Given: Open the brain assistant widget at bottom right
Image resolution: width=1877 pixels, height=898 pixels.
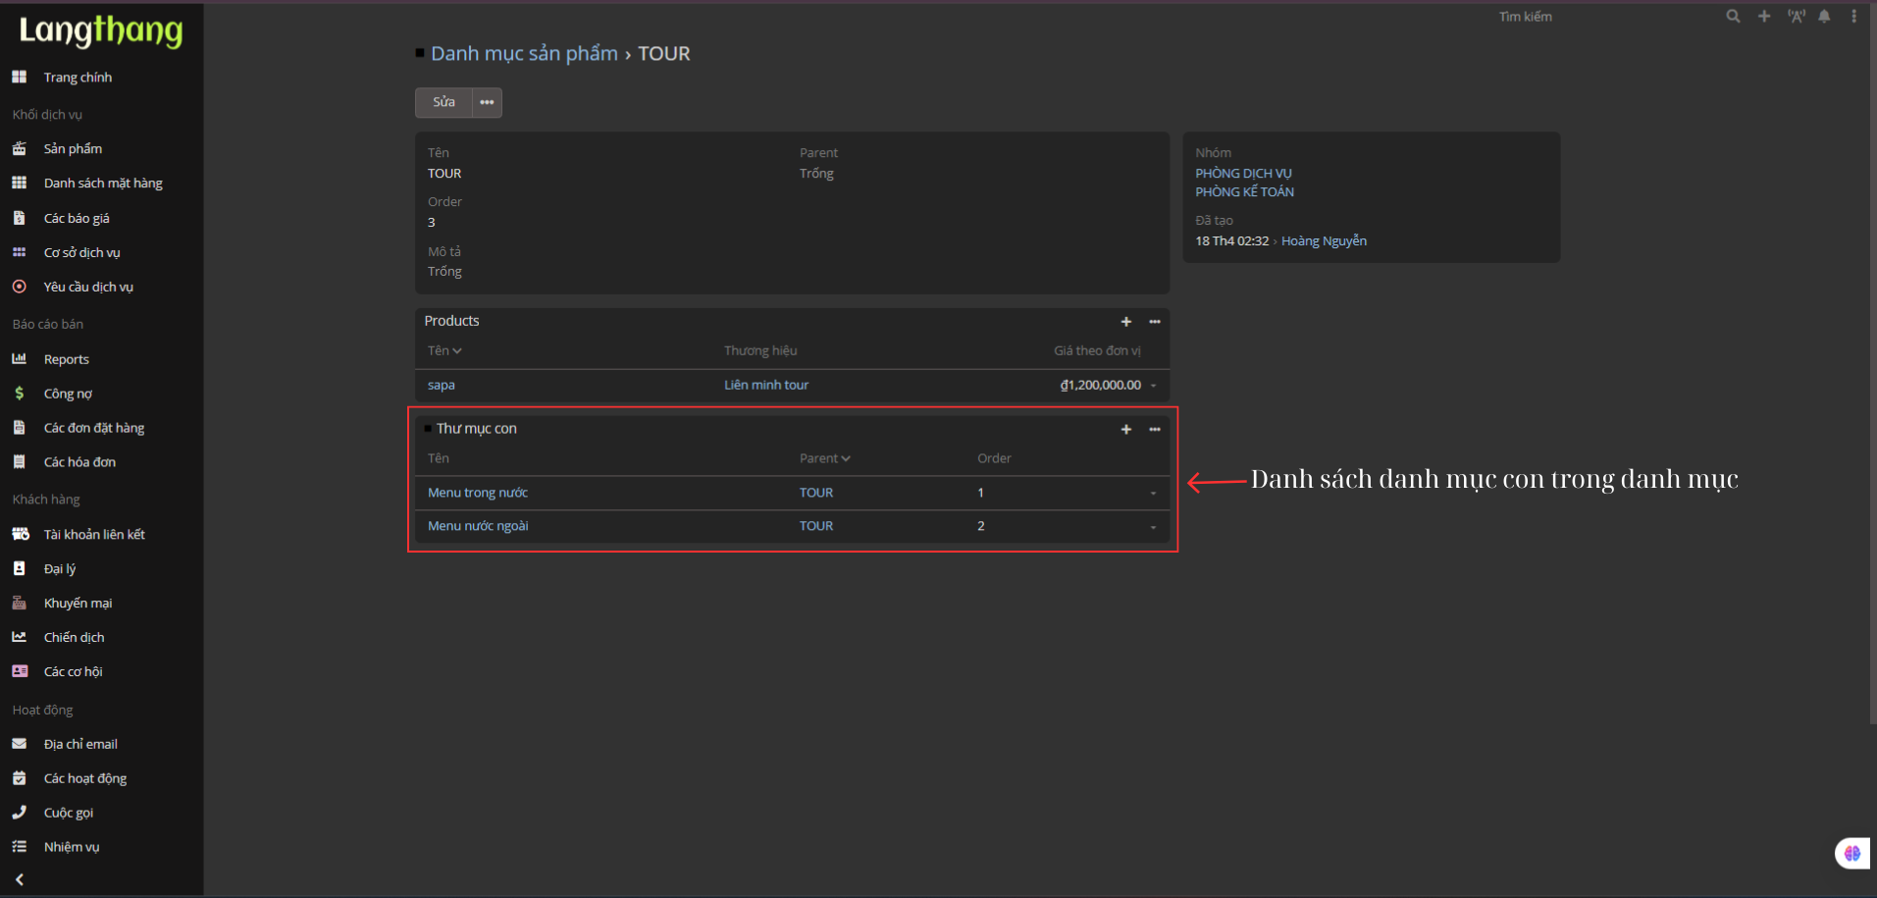Looking at the screenshot, I should click(1851, 854).
